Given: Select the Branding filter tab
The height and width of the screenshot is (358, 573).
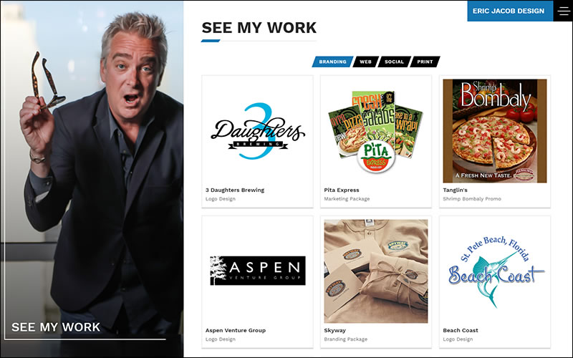Looking at the screenshot, I should coord(332,62).
